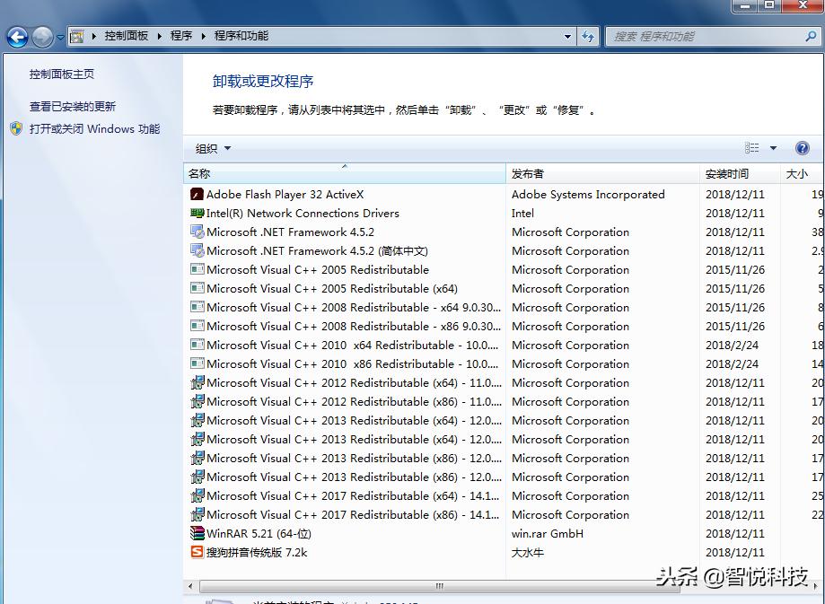This screenshot has height=604, width=825.
Task: Click inside the 搜索 程序和功能 search box
Action: (x=709, y=36)
